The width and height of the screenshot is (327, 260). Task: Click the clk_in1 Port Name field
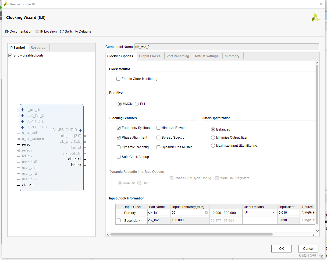(x=159, y=213)
